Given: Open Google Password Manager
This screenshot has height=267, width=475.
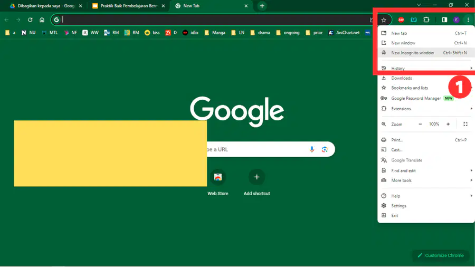Looking at the screenshot, I should (x=426, y=98).
